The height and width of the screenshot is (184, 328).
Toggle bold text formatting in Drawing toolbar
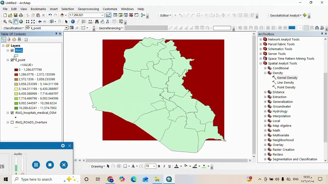pos(159,166)
